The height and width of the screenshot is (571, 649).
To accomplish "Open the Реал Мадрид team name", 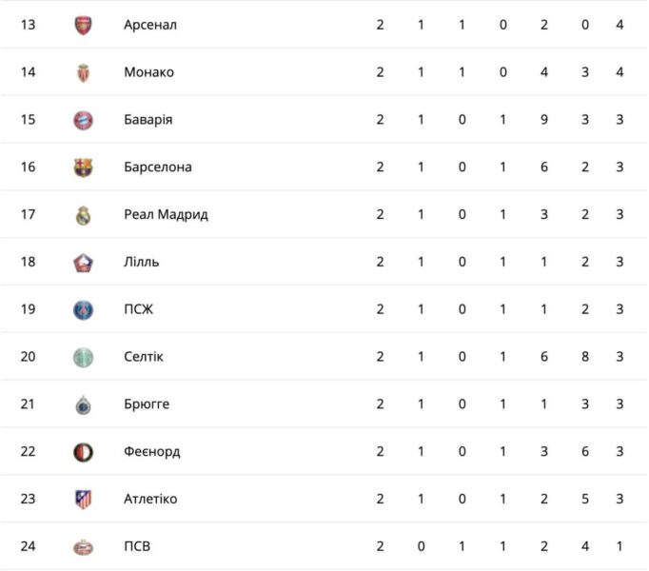I will [x=166, y=214].
